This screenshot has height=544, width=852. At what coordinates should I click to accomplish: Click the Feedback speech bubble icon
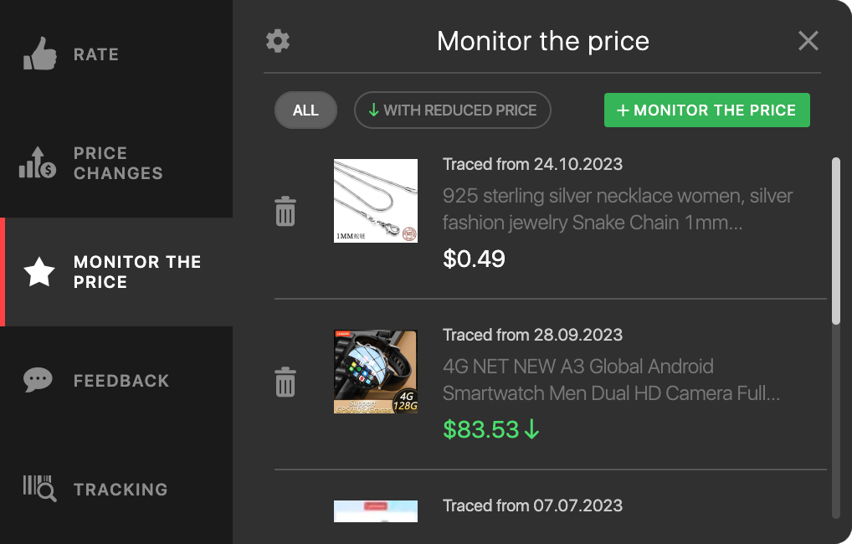point(38,381)
